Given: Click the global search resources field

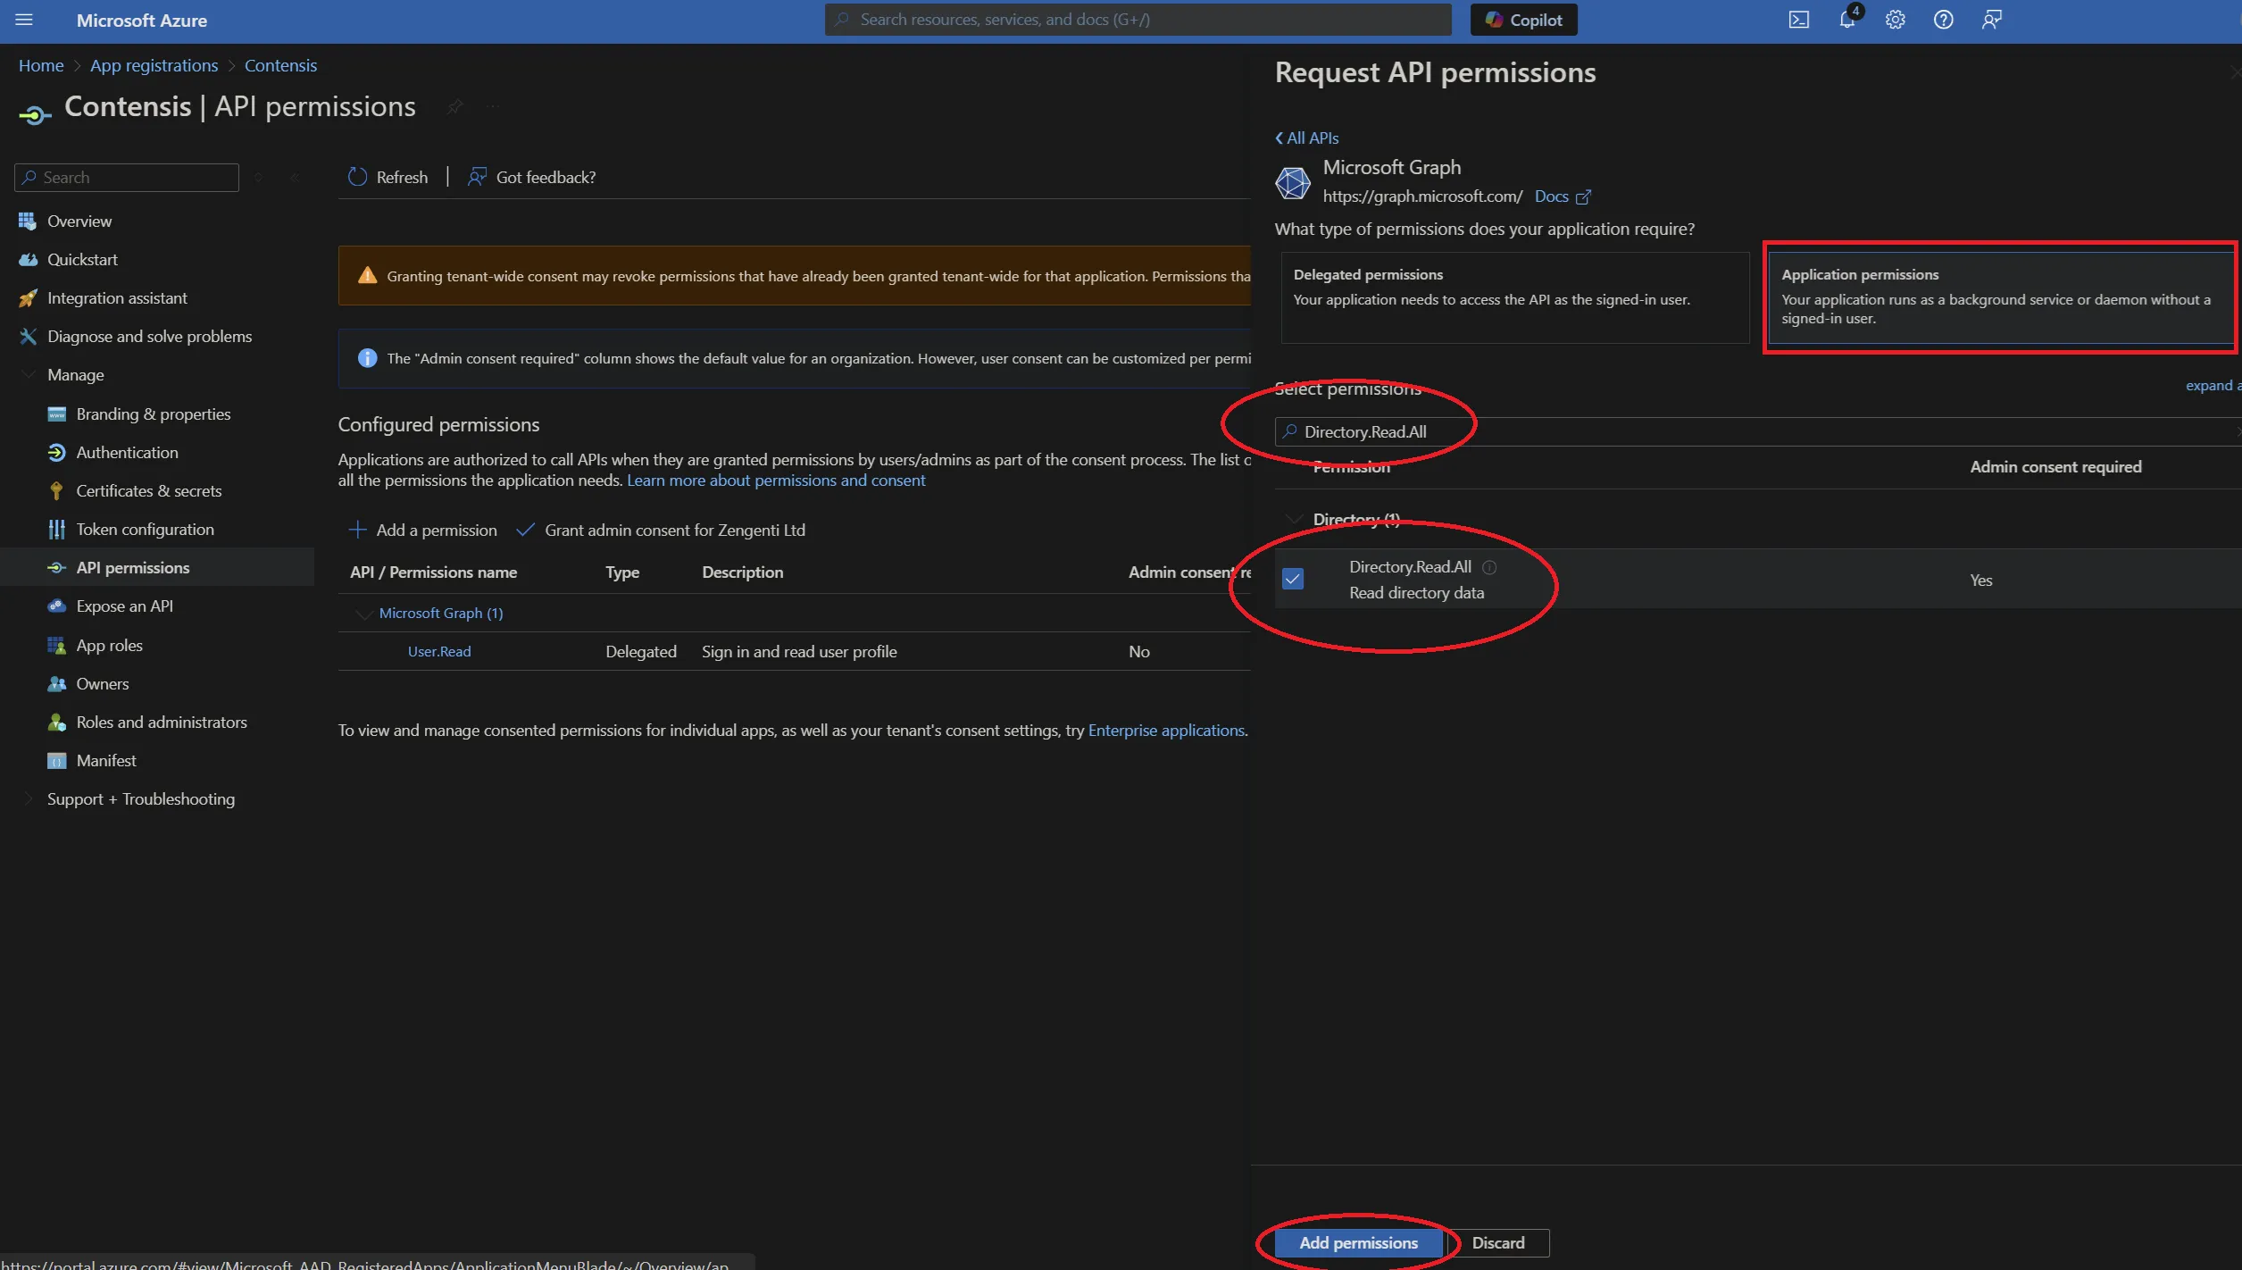Looking at the screenshot, I should point(1138,20).
